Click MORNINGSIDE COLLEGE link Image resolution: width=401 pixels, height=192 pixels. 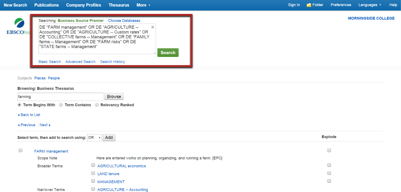(371, 18)
